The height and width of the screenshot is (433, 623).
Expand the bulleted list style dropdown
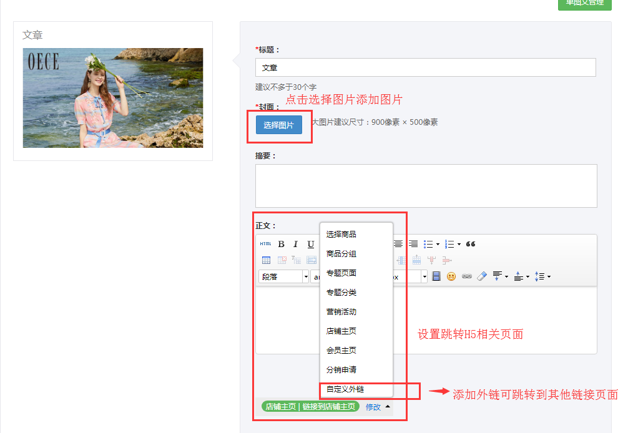coord(438,244)
